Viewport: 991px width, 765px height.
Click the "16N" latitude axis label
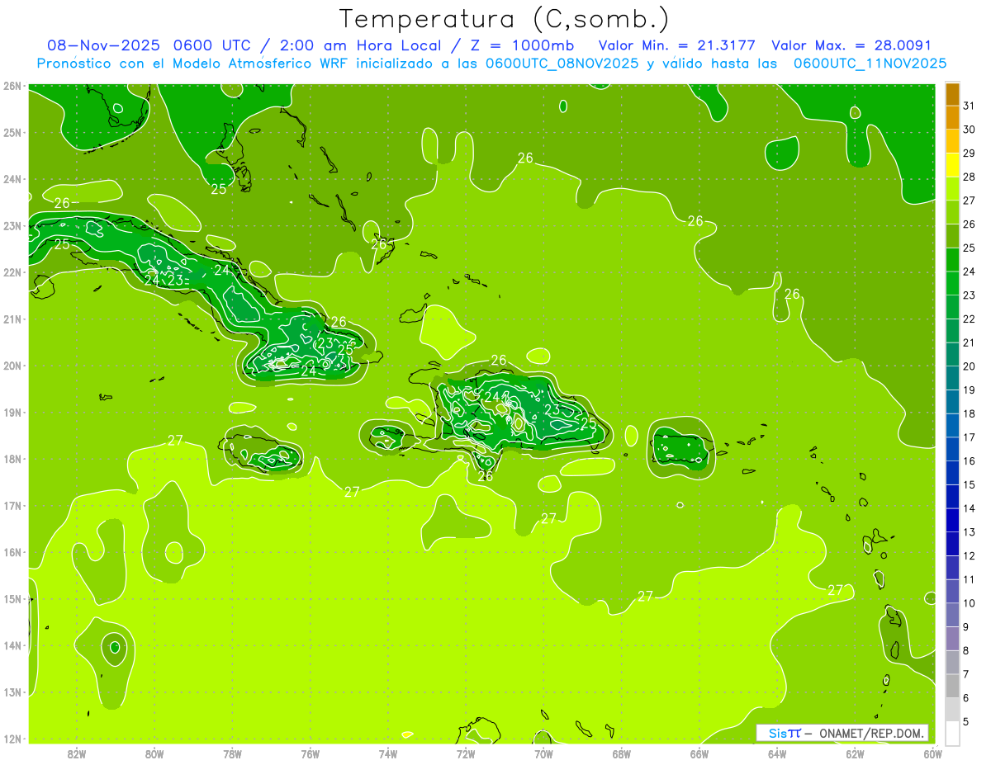pos(12,552)
